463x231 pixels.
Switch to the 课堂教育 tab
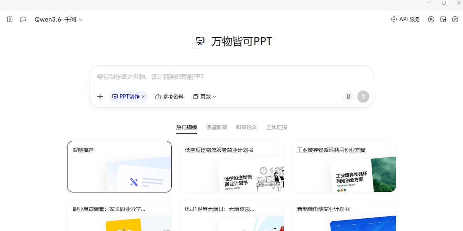point(216,127)
